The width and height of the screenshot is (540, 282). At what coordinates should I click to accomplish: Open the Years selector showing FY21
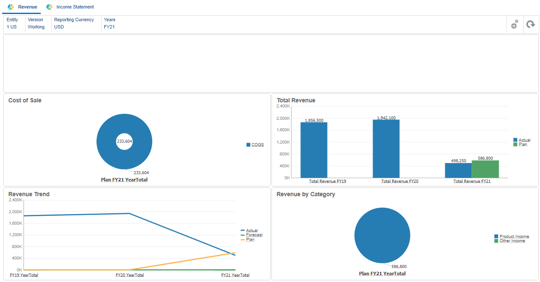click(109, 23)
